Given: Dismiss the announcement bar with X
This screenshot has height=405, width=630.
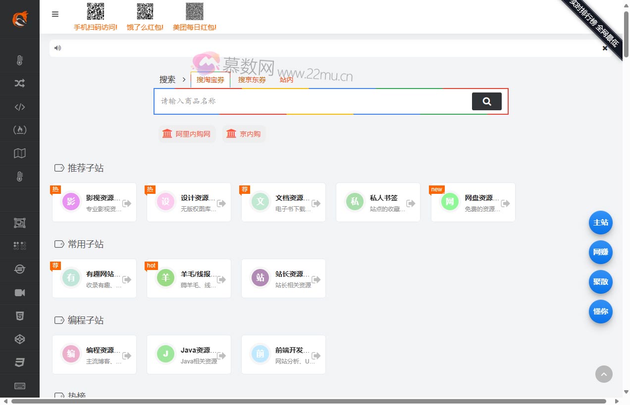Looking at the screenshot, I should (x=605, y=48).
